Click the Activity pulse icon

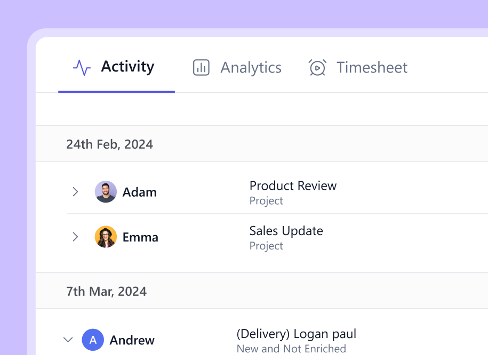82,68
